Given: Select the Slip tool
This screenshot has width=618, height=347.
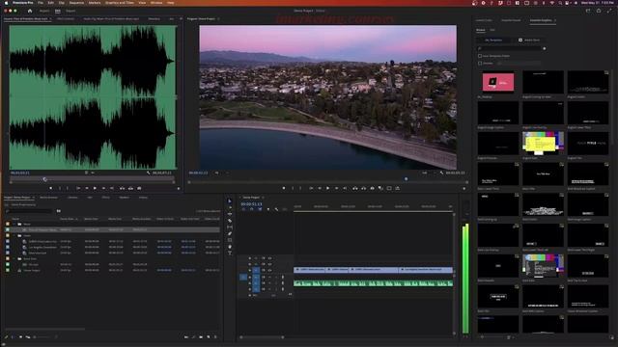Looking at the screenshot, I should pyautogui.click(x=230, y=227).
